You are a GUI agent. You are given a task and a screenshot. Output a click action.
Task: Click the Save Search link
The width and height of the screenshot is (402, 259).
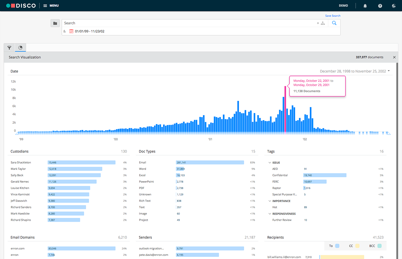pyautogui.click(x=333, y=16)
